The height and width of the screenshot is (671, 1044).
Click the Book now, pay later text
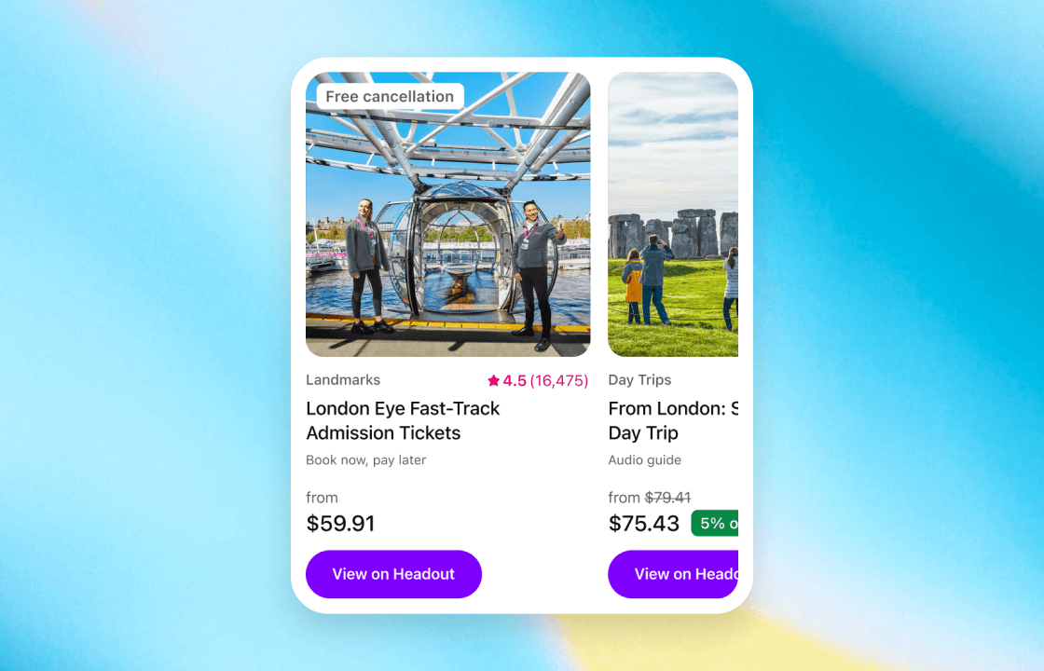coord(365,460)
